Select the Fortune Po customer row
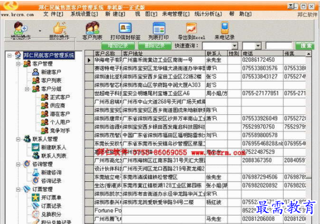Viewport: 320px width, 224px height. click(195, 210)
